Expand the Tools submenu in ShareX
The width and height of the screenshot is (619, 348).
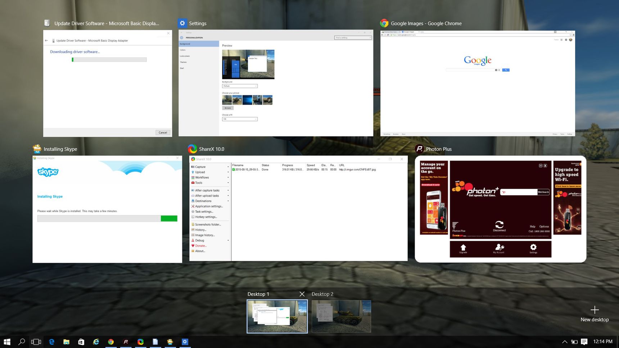point(228,183)
